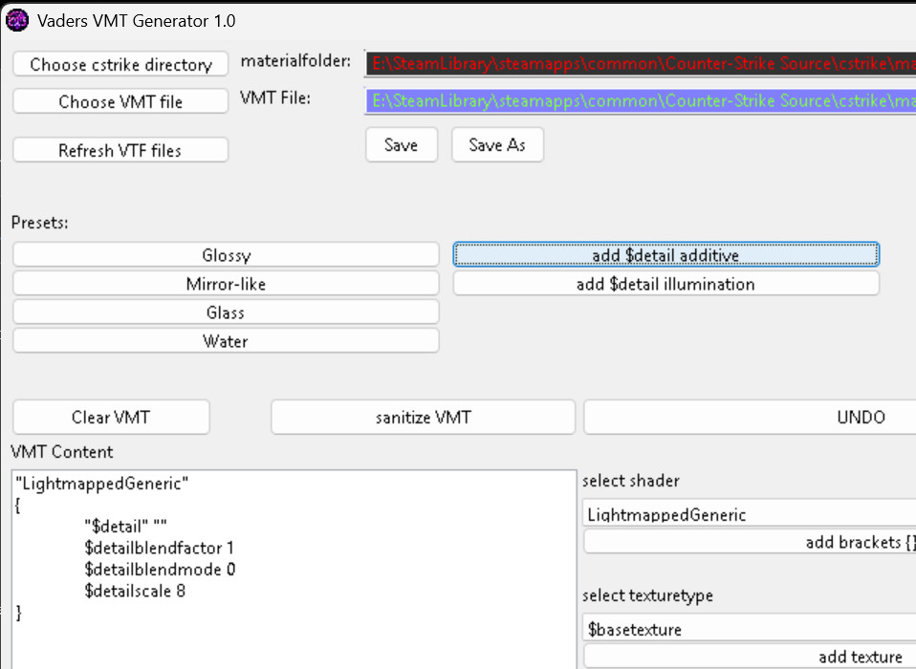Click Choose cstrike directory button
916x669 pixels.
(x=120, y=64)
